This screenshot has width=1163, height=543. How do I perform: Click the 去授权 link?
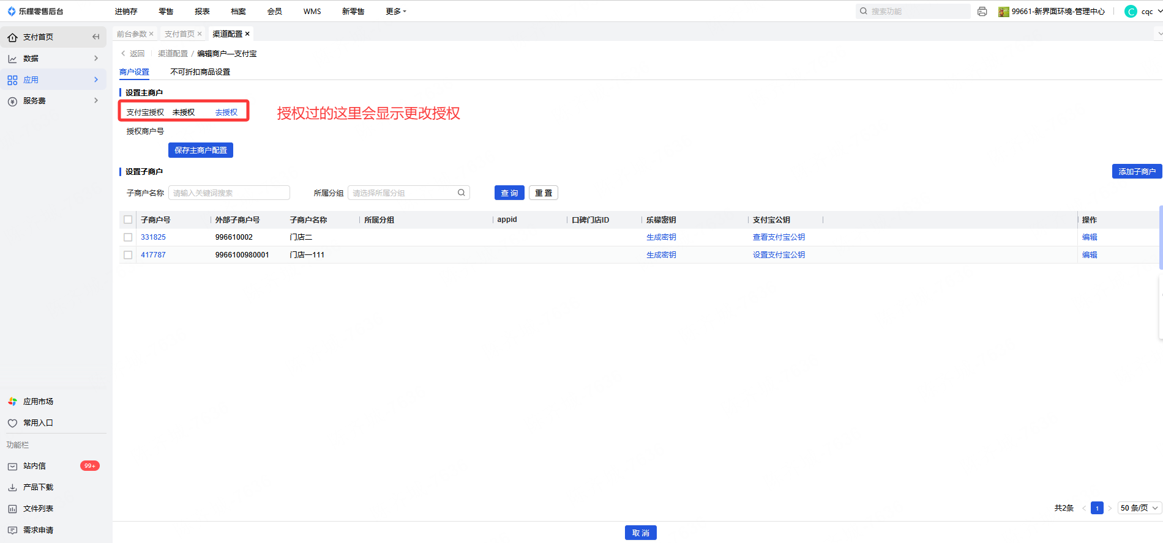click(x=226, y=113)
